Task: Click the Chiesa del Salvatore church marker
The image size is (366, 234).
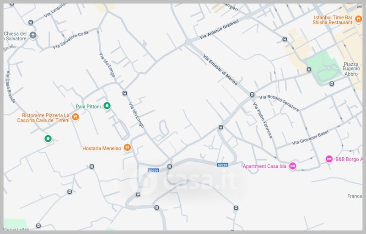Action: click(33, 36)
